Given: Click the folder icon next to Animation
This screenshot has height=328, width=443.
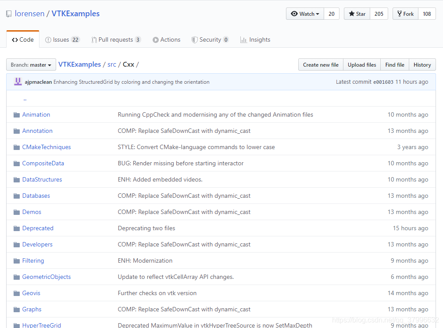Looking at the screenshot, I should point(16,114).
